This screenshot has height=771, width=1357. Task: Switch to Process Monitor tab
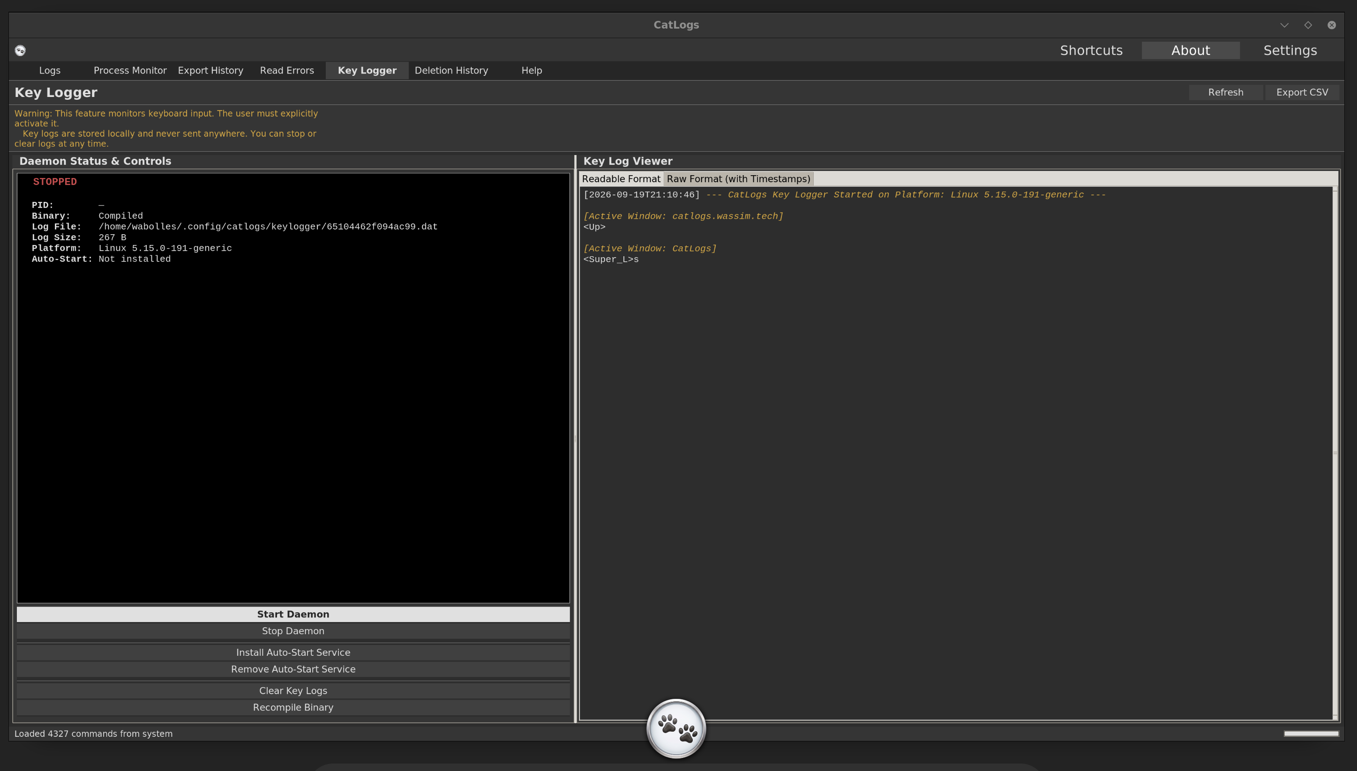click(130, 70)
